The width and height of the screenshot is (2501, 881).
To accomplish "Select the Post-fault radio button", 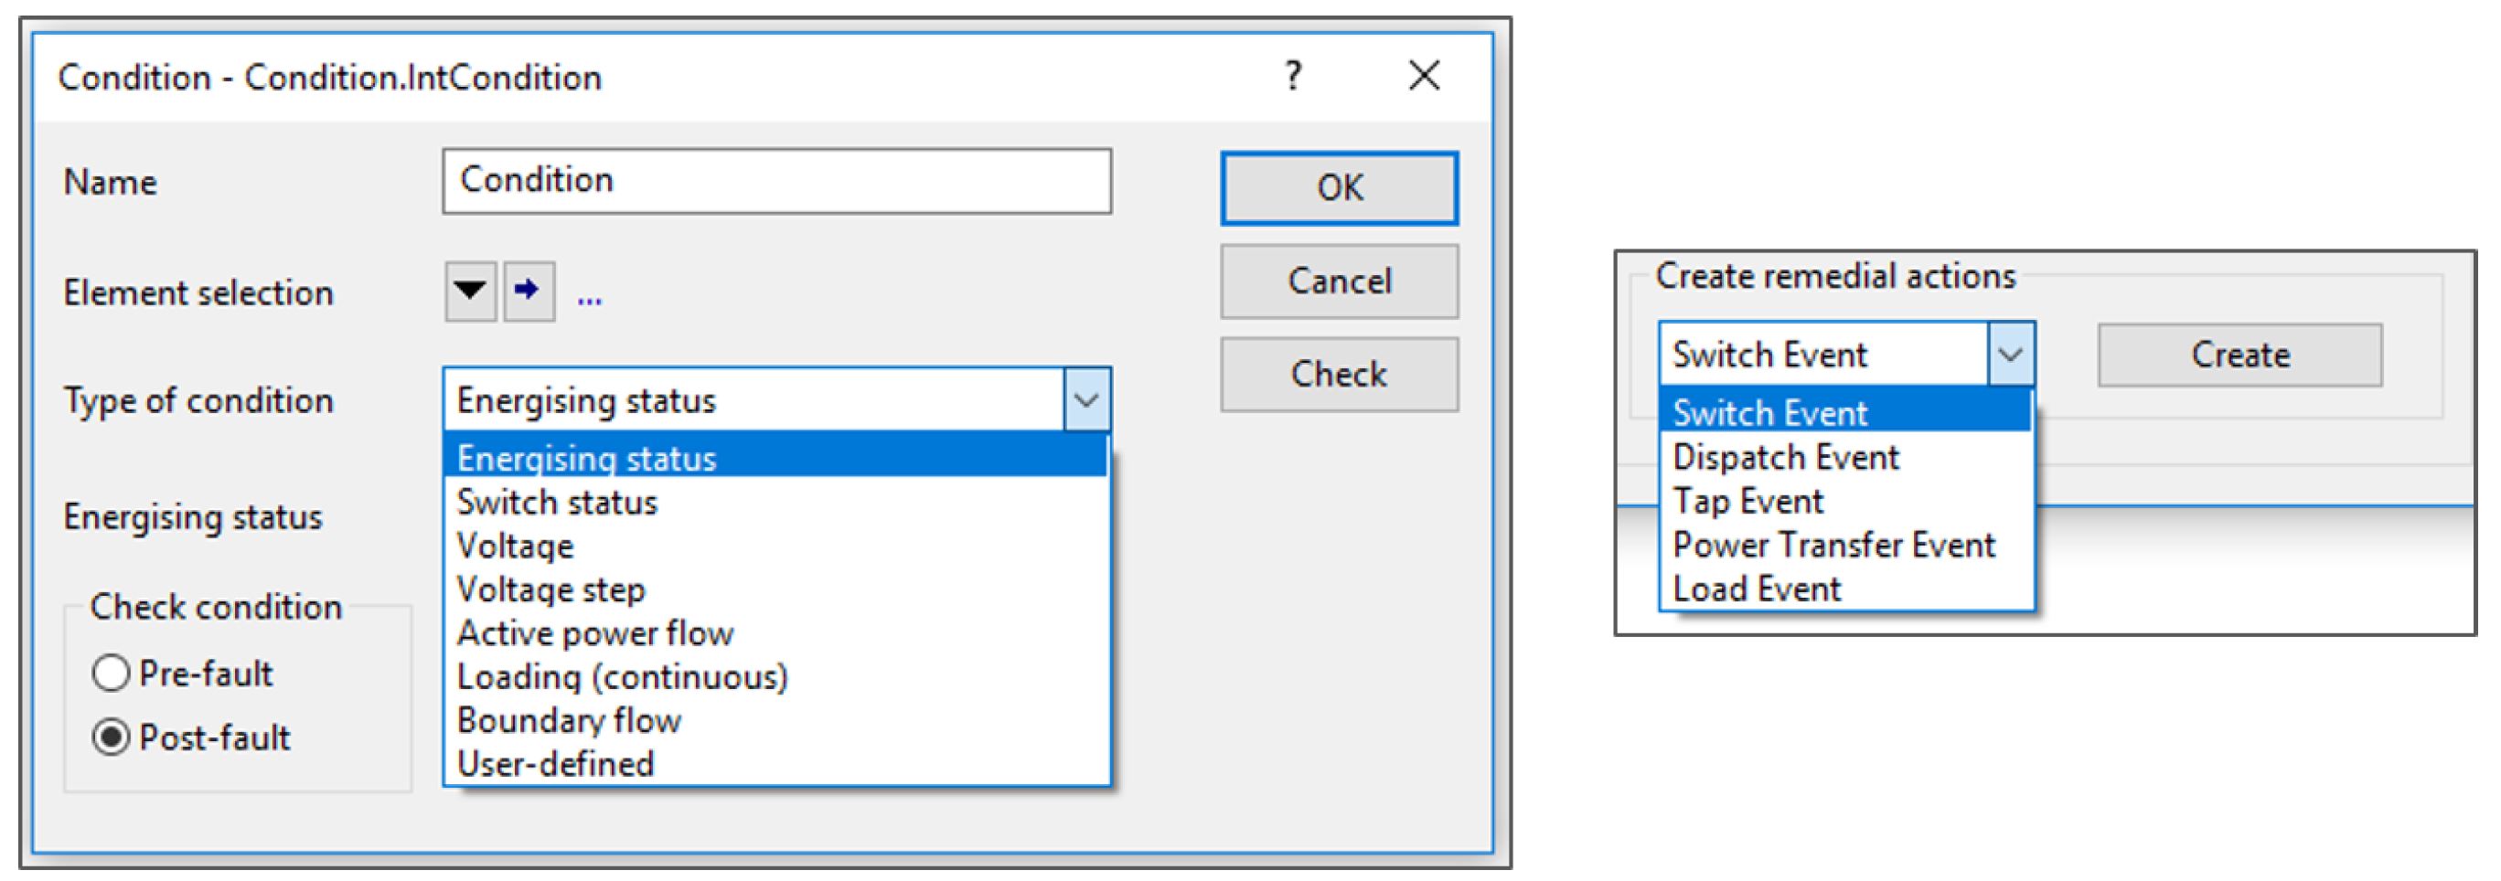I will (x=111, y=738).
